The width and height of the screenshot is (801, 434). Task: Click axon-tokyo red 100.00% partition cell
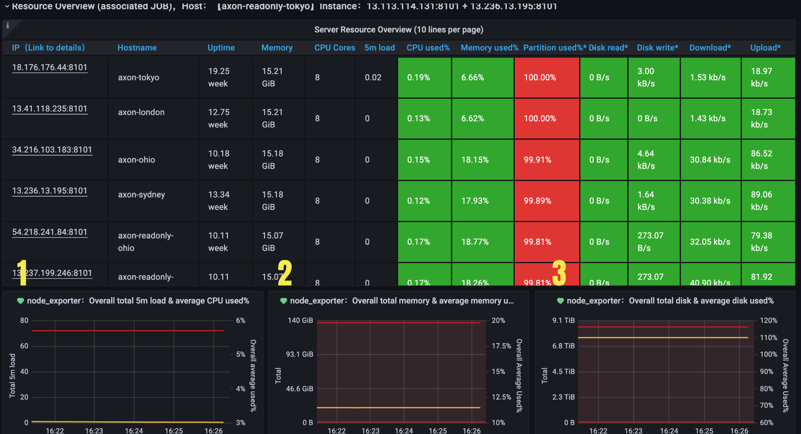point(546,77)
